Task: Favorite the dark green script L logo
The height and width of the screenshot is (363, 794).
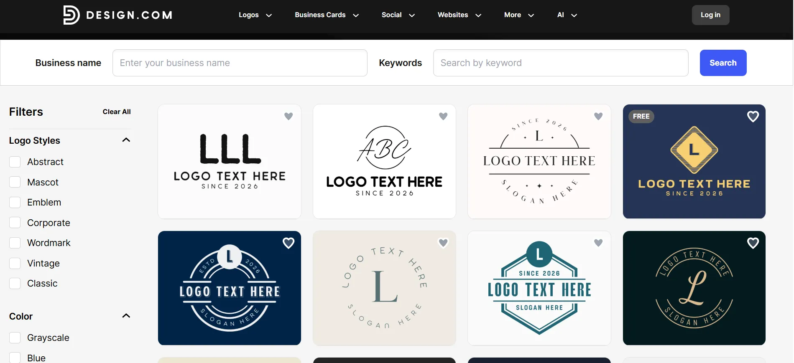Action: (753, 243)
